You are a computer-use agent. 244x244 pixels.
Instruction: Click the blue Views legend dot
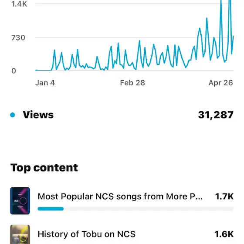(x=13, y=115)
